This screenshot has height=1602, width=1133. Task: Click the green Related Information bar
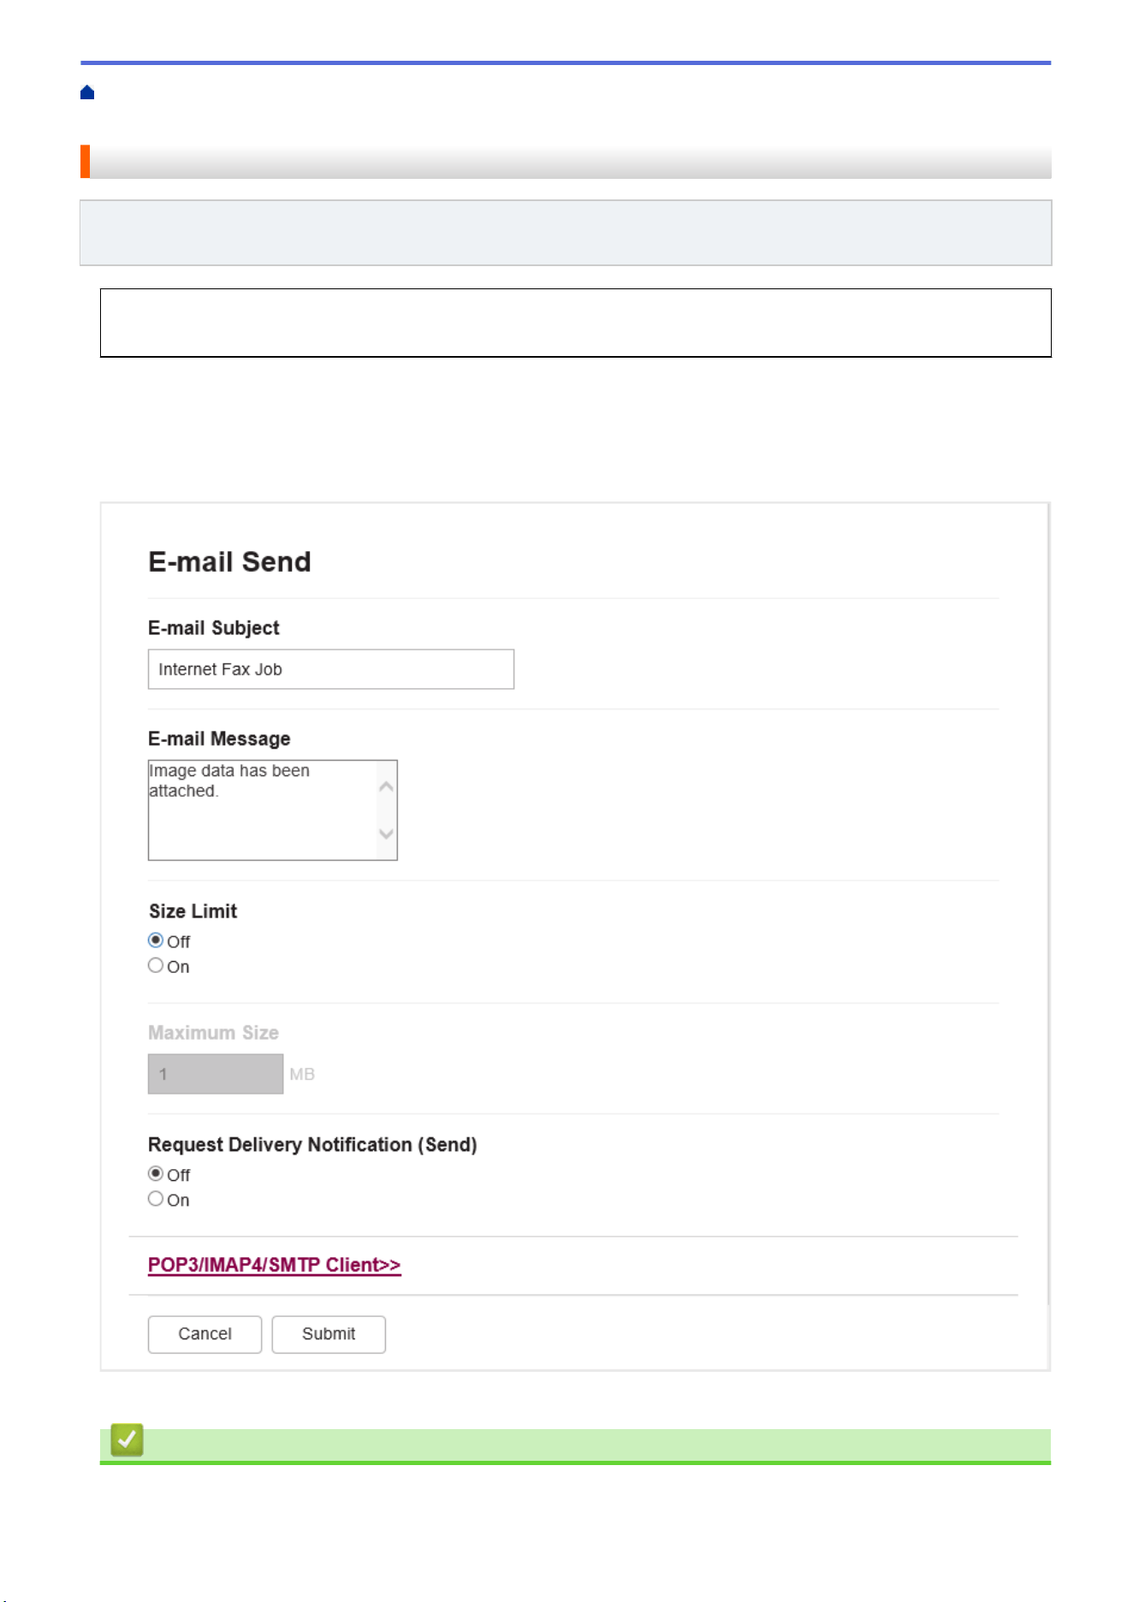coord(575,1446)
